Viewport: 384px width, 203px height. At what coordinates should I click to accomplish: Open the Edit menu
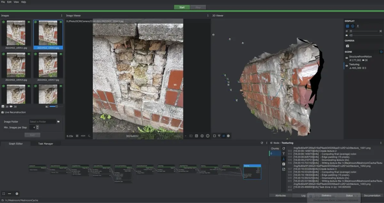point(9,2)
